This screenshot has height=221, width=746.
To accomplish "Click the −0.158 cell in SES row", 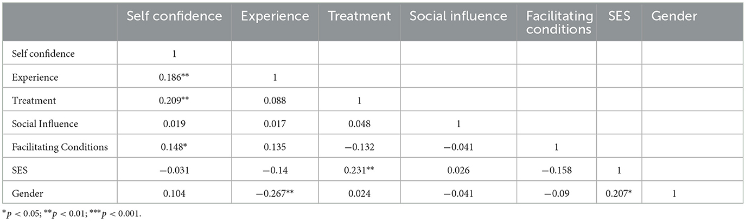I will (x=556, y=170).
